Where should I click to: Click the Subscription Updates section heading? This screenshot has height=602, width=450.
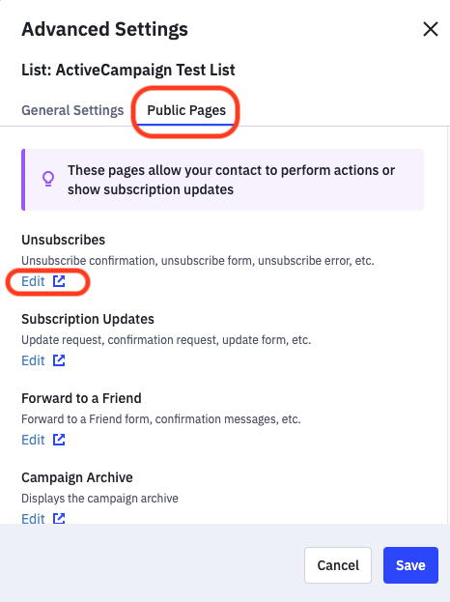pos(88,319)
